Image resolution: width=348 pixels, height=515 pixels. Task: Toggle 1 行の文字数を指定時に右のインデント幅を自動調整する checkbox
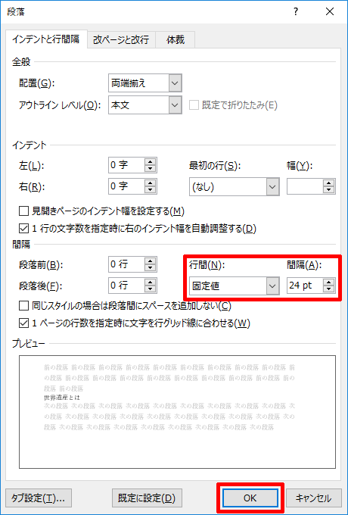pos(23,228)
